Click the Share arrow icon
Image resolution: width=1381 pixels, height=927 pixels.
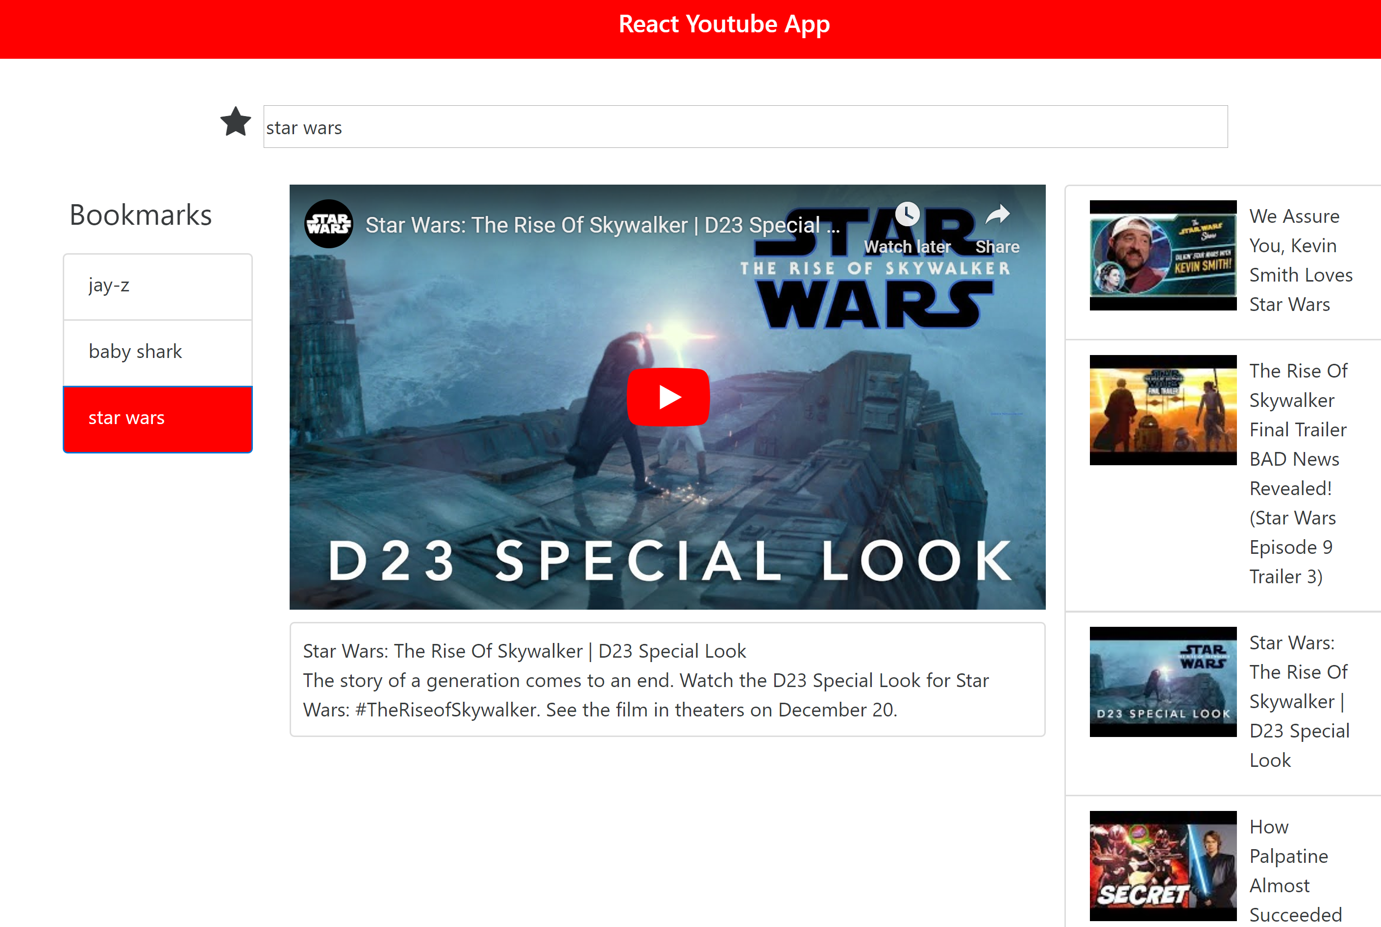pos(998,215)
